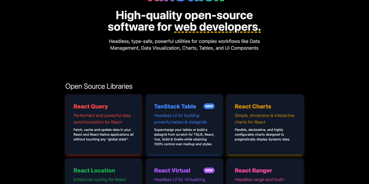
Task: Open the React Virtual card title
Action: pyautogui.click(x=172, y=170)
